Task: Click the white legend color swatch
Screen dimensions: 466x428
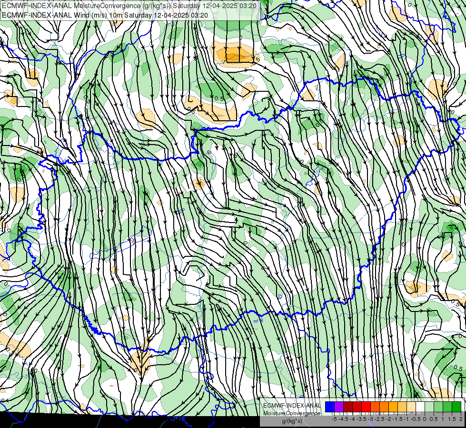Action: coord(420,407)
